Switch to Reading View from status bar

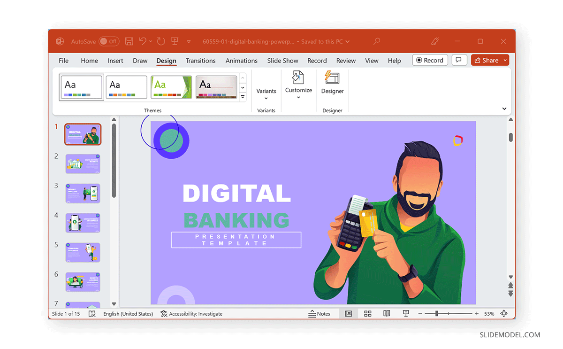386,313
